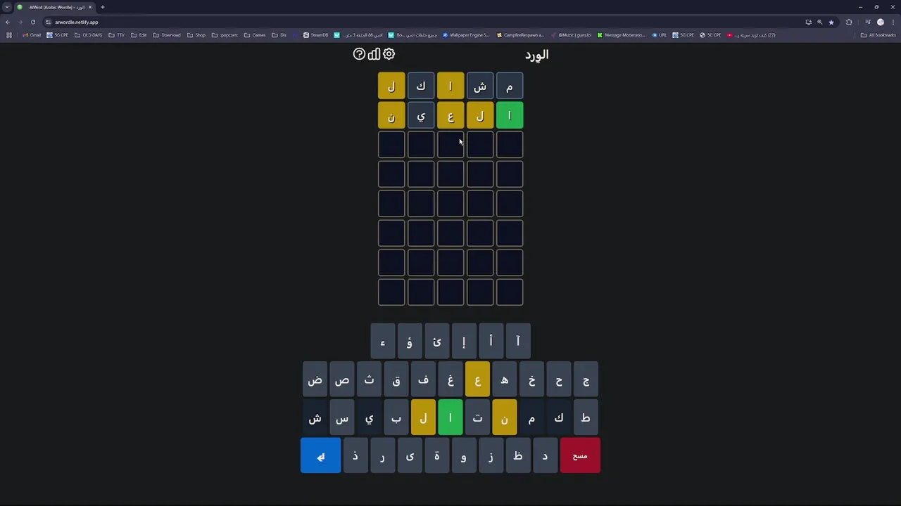Screen dimensions: 901x506
Task: Tap the ب key on keyboard
Action: pyautogui.click(x=396, y=418)
